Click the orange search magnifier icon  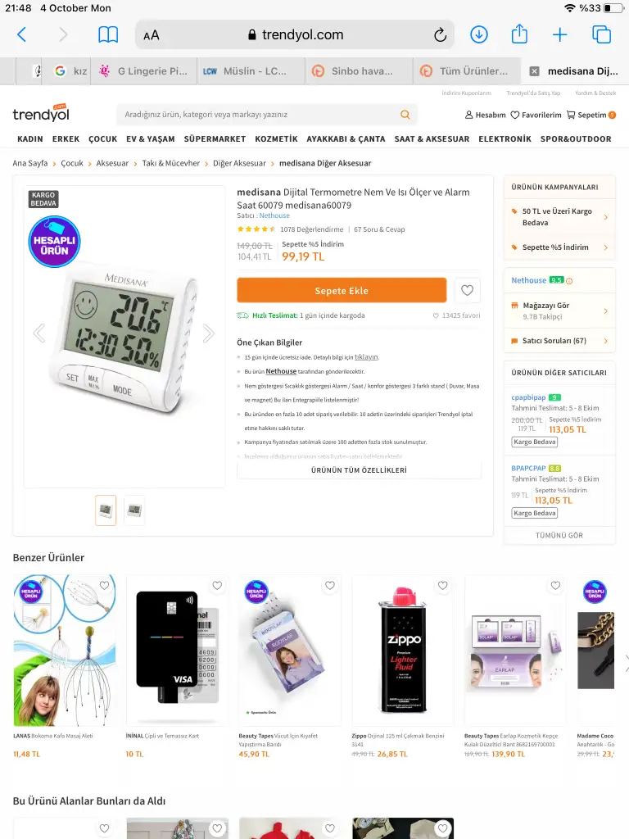(x=405, y=115)
